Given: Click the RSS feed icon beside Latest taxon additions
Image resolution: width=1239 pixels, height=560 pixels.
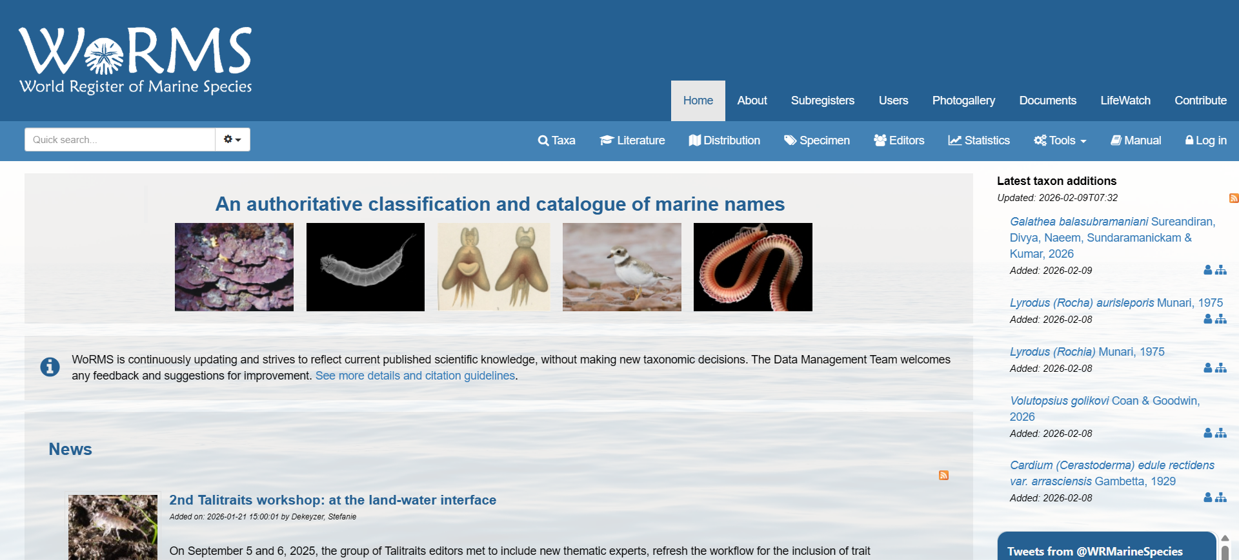Looking at the screenshot, I should (1233, 198).
